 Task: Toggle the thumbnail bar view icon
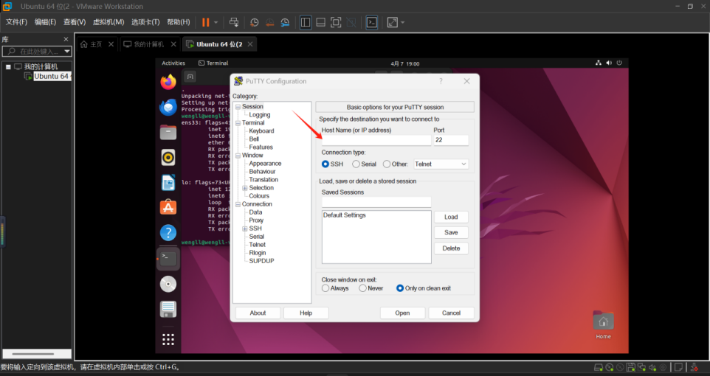(x=320, y=22)
